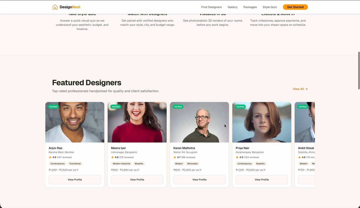Click the name Karan Malhotra

click(184, 148)
